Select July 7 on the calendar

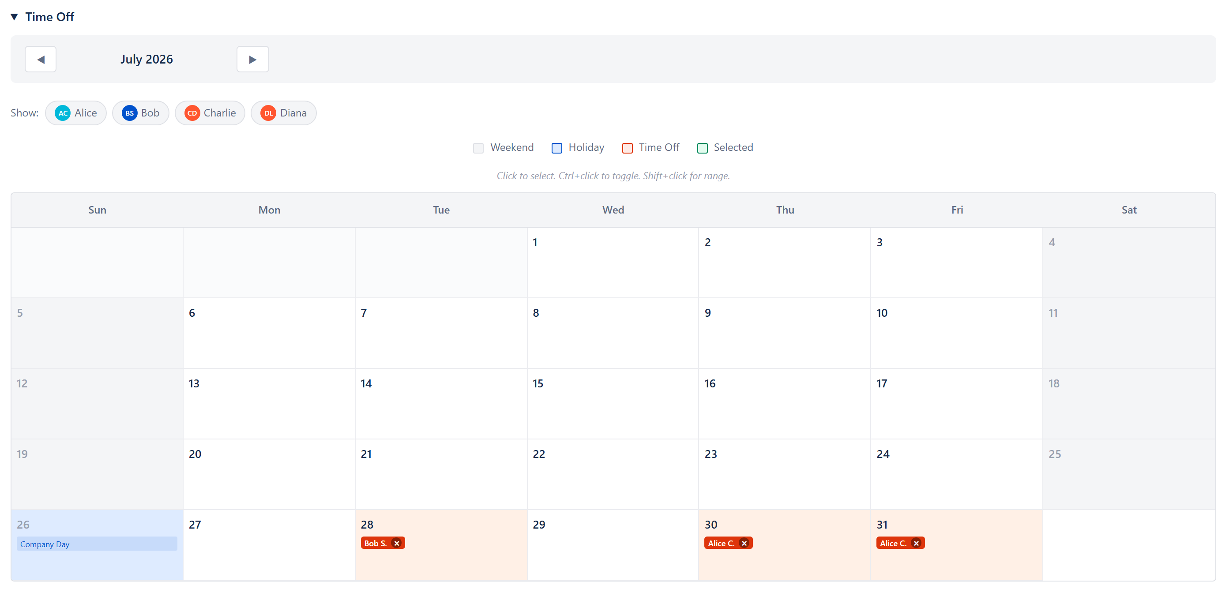441,334
